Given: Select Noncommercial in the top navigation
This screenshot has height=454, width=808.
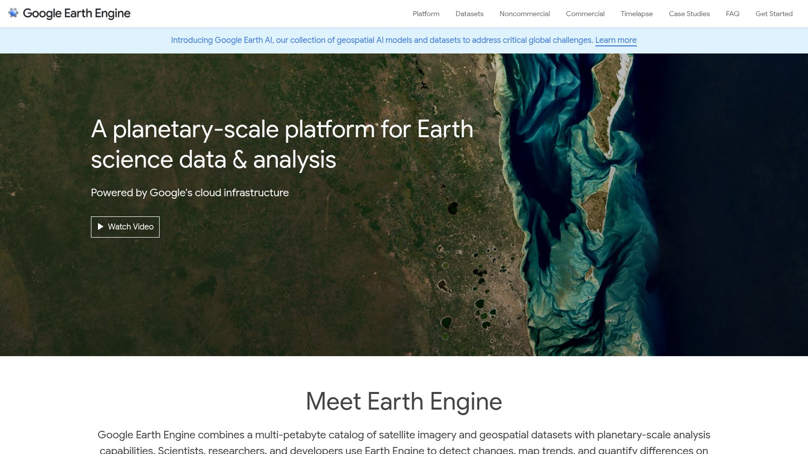Looking at the screenshot, I should point(525,14).
